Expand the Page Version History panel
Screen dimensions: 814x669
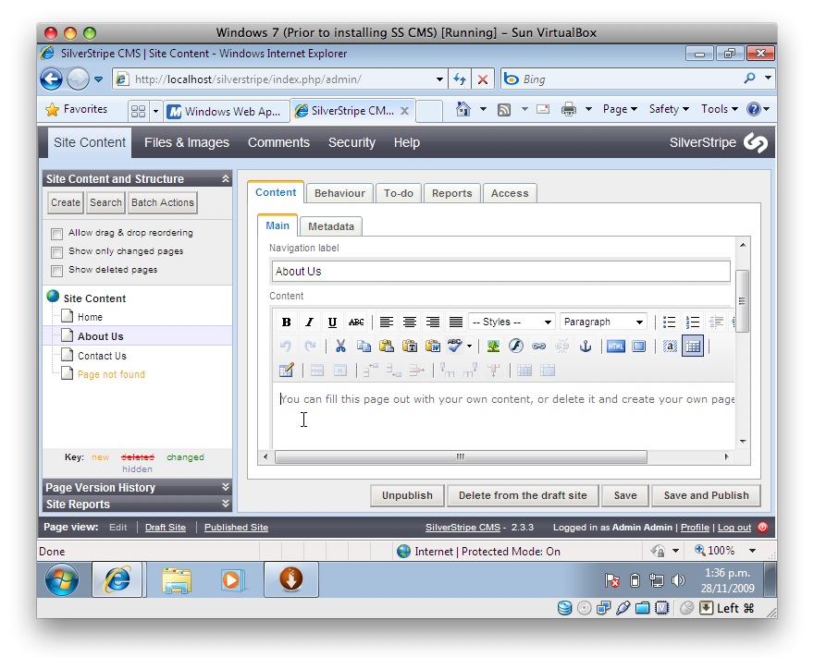[137, 487]
